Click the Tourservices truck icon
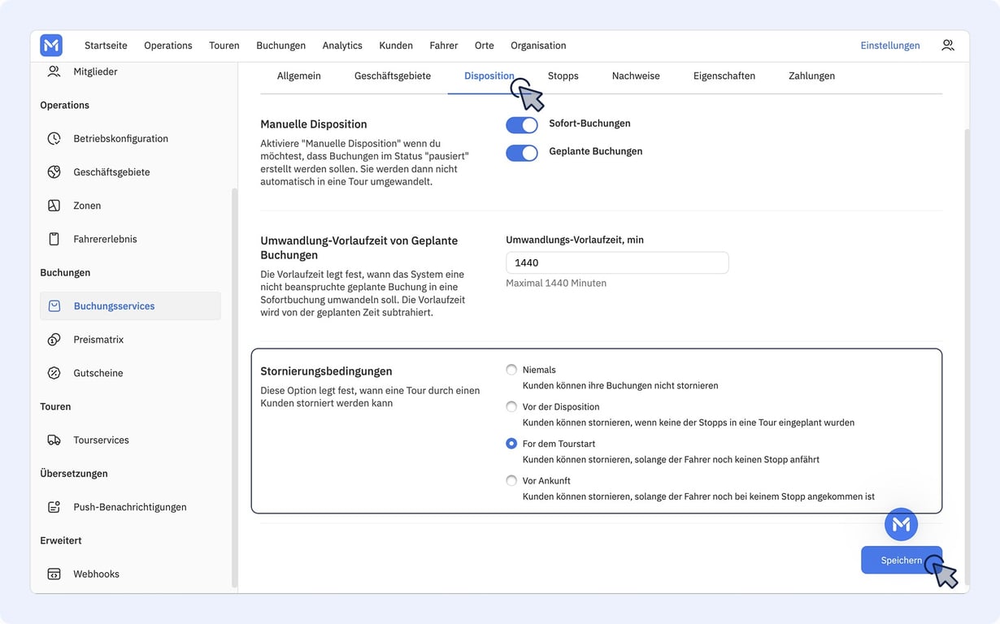This screenshot has height=624, width=1000. tap(54, 440)
